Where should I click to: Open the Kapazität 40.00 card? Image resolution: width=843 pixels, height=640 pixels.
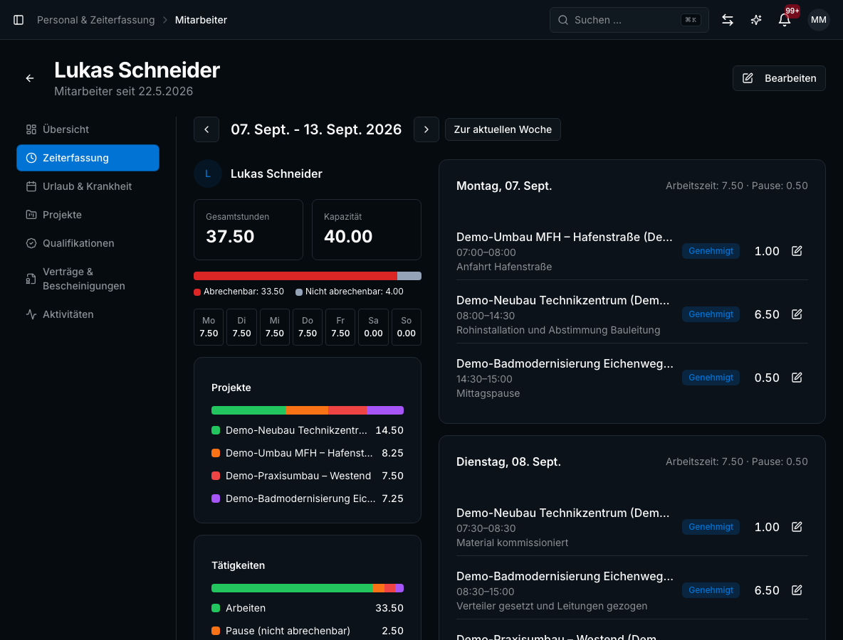coord(367,230)
